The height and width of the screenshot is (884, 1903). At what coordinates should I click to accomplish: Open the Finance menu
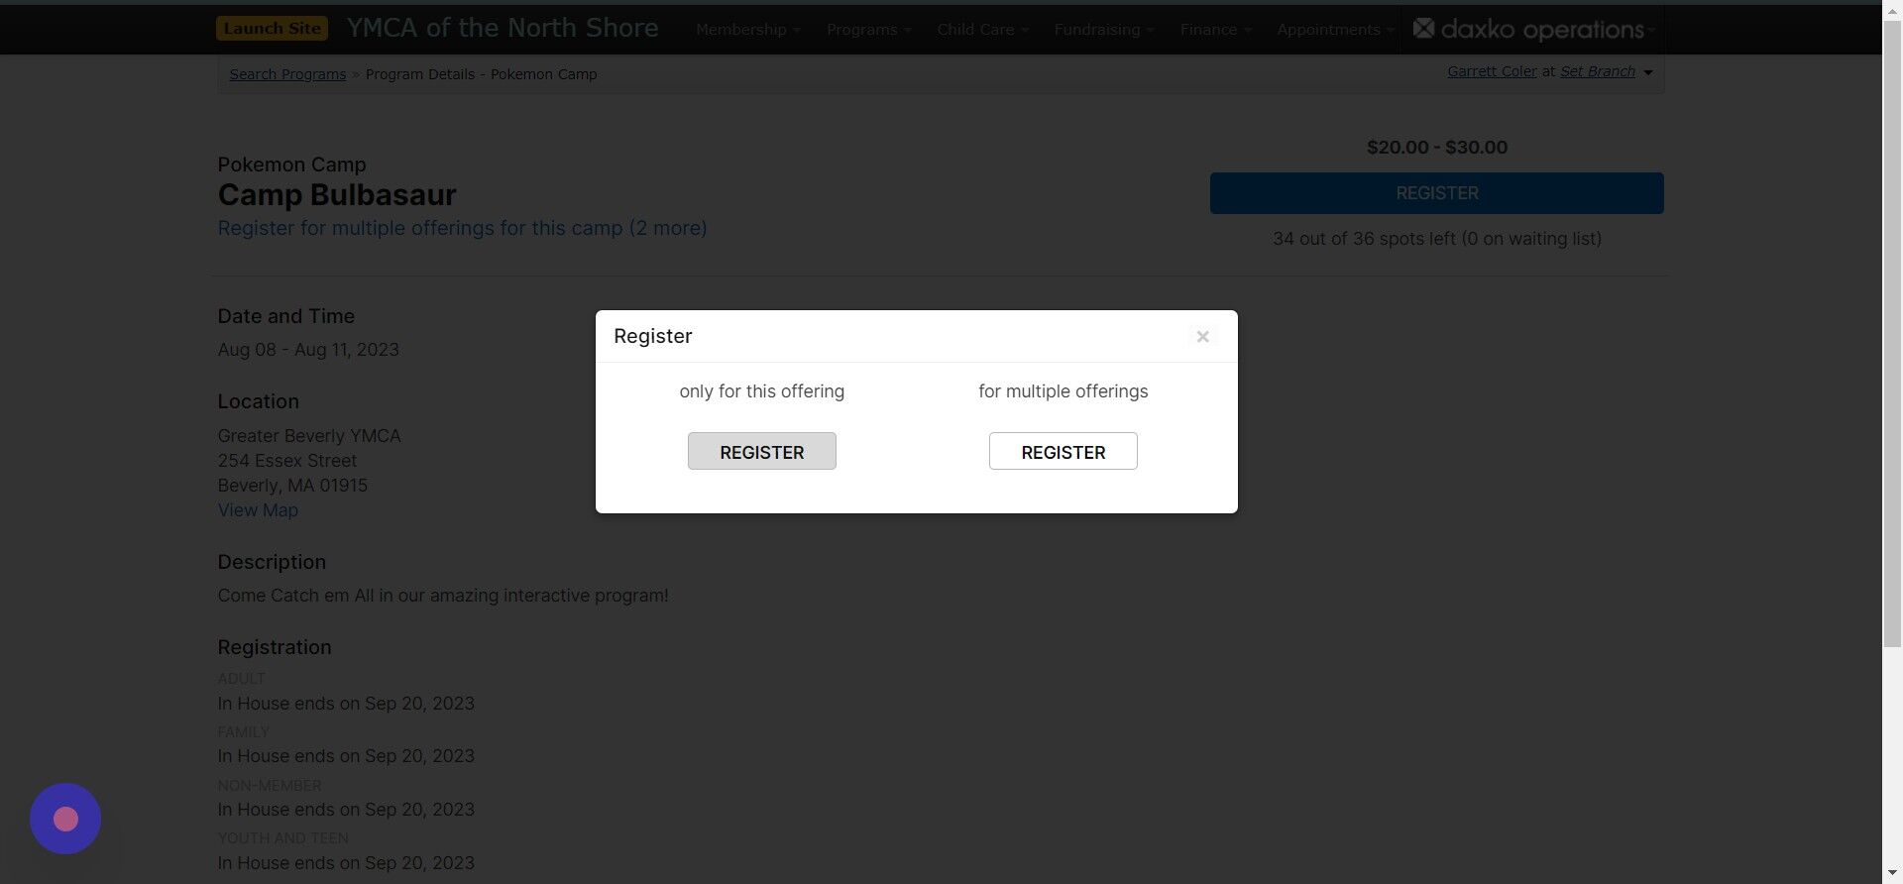tap(1215, 30)
